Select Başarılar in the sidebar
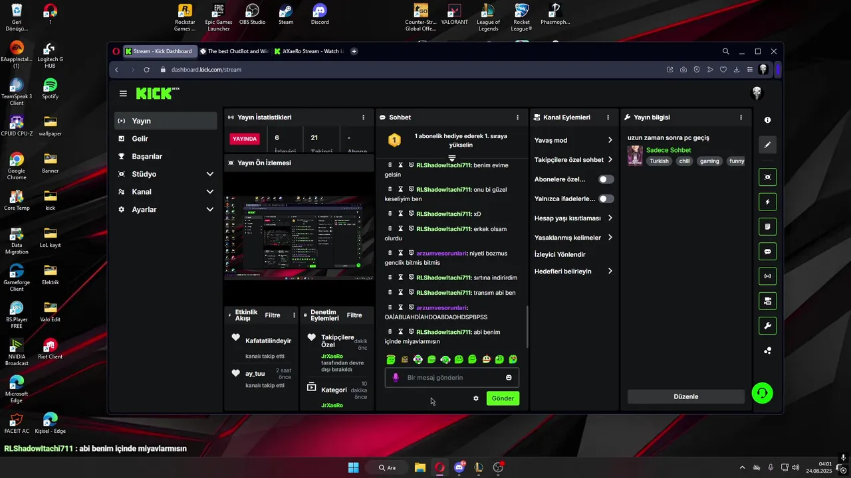 tap(166, 157)
